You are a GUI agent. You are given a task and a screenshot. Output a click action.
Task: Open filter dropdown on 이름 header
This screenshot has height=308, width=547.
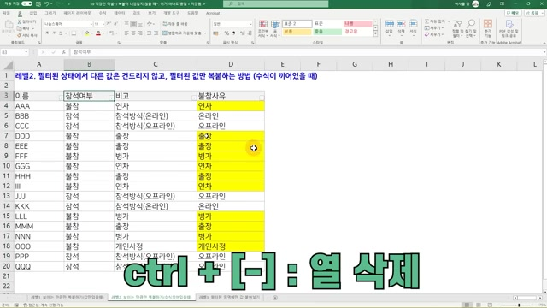(61, 98)
